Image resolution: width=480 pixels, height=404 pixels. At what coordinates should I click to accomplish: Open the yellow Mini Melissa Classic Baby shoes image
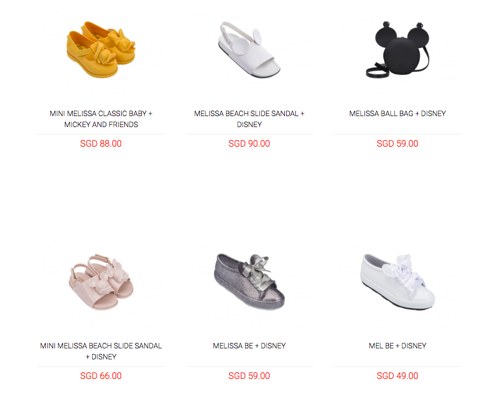(x=101, y=50)
